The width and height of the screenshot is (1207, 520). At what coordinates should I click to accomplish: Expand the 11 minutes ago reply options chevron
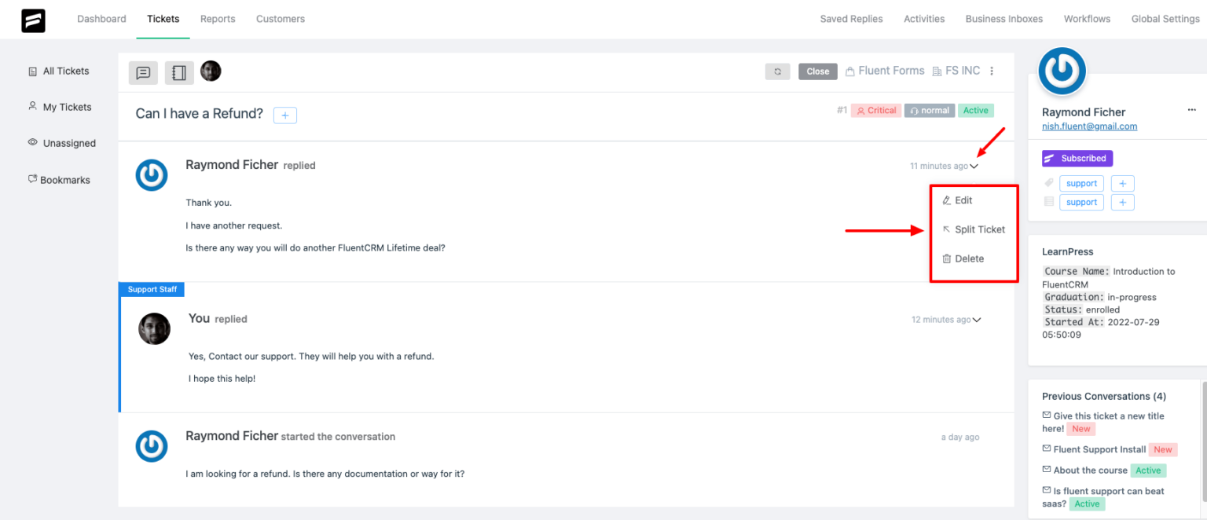[x=974, y=166]
